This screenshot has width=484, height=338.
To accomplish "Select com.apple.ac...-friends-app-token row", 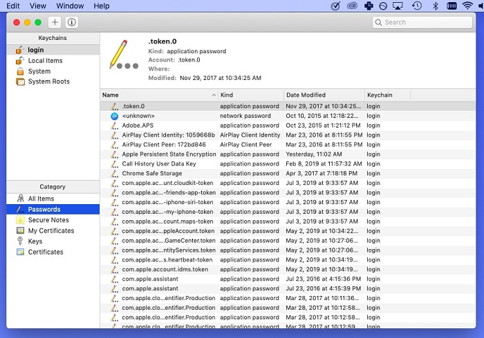I will (288, 192).
